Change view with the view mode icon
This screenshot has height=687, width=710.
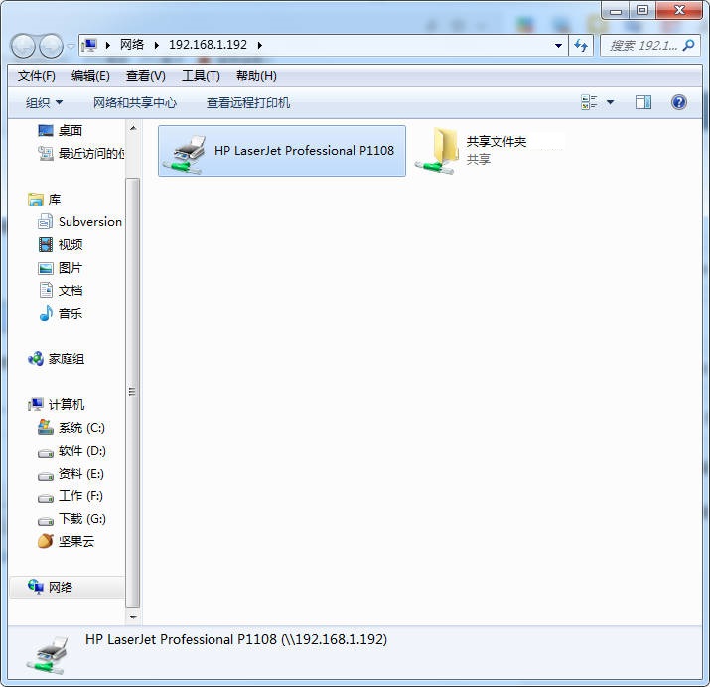tap(589, 102)
